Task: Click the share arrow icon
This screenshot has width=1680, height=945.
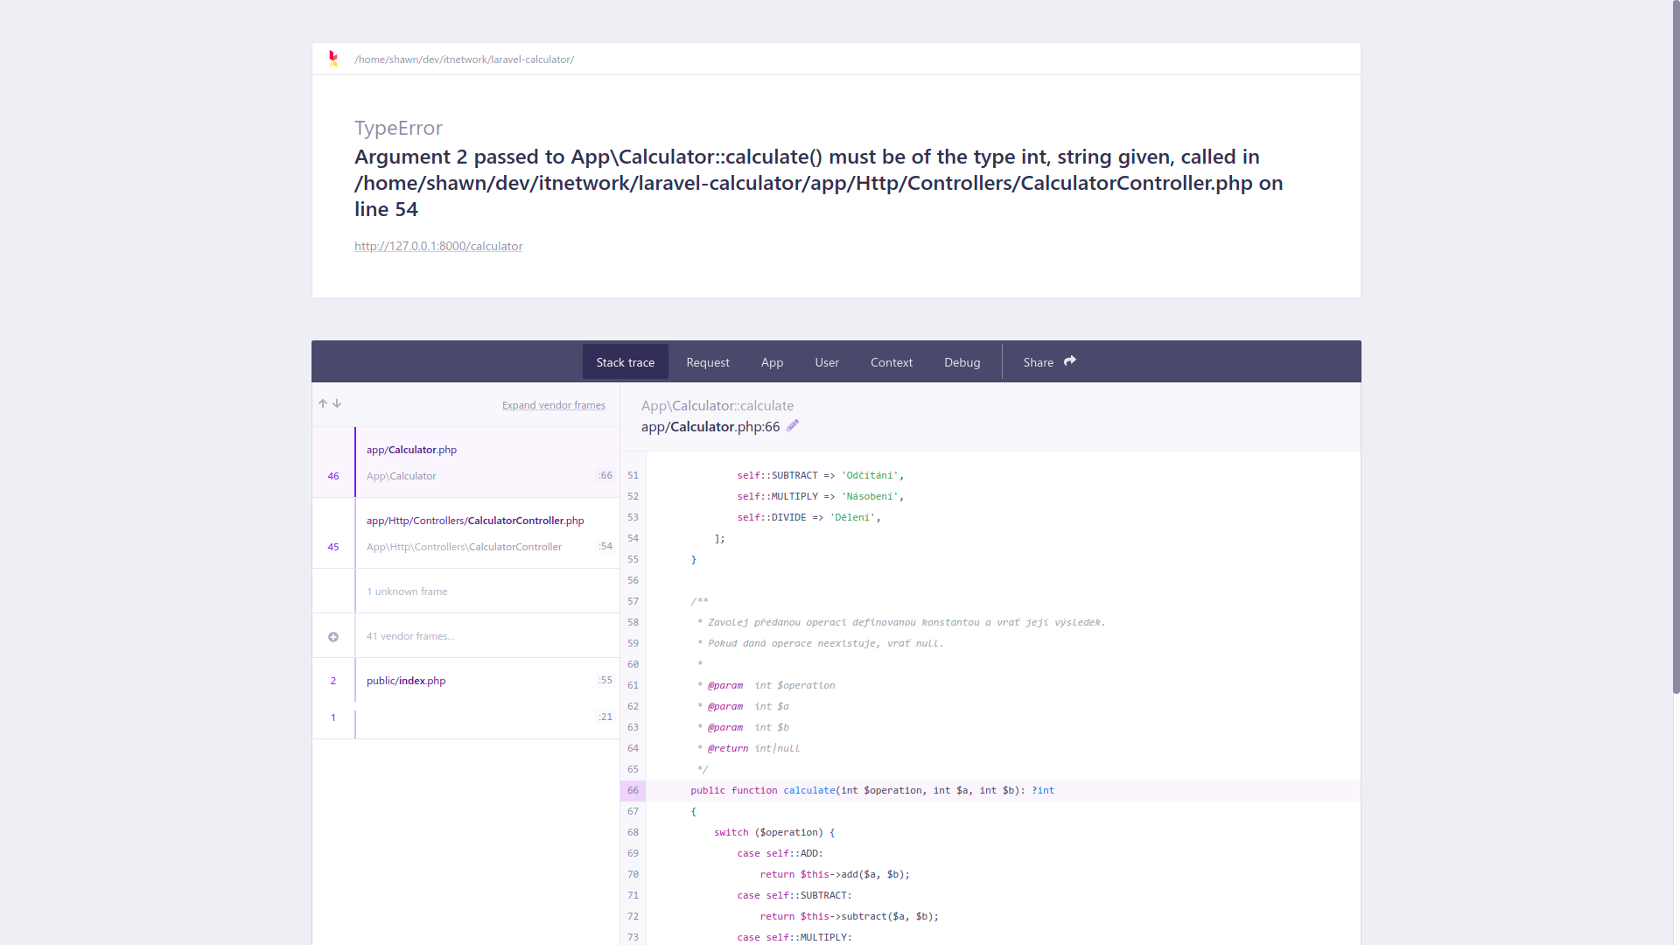Action: pyautogui.click(x=1069, y=360)
